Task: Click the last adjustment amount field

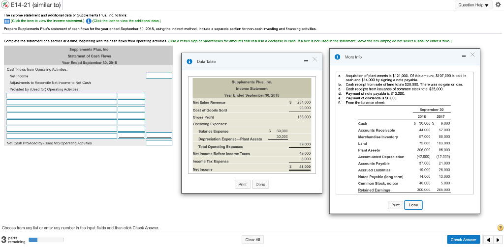Action: (131, 136)
